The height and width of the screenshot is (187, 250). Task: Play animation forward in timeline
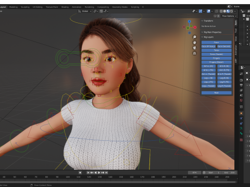(99, 172)
